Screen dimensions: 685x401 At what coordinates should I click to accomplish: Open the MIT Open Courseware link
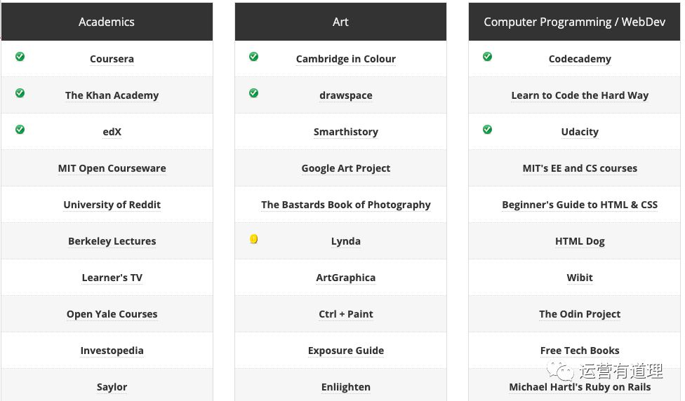click(112, 168)
